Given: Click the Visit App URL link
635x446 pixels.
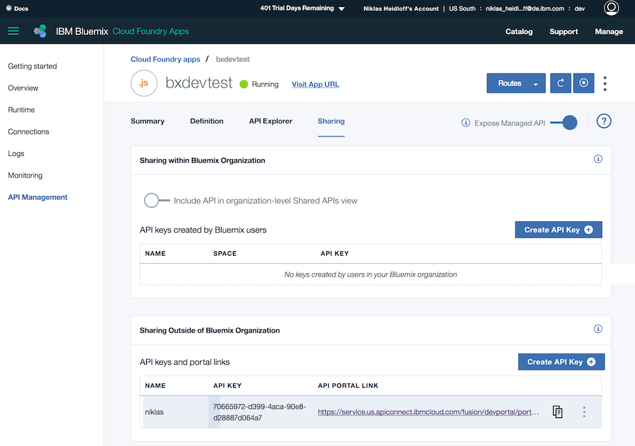Looking at the screenshot, I should (316, 84).
